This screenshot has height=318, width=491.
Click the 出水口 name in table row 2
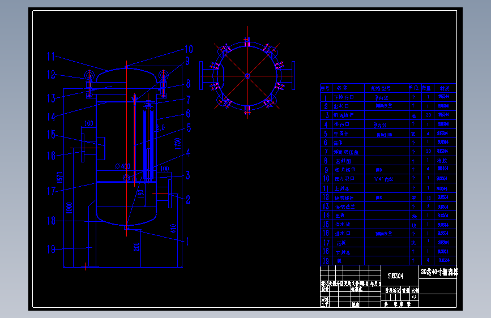point(341,106)
